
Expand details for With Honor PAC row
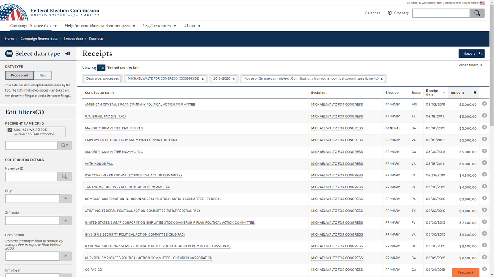pyautogui.click(x=484, y=163)
